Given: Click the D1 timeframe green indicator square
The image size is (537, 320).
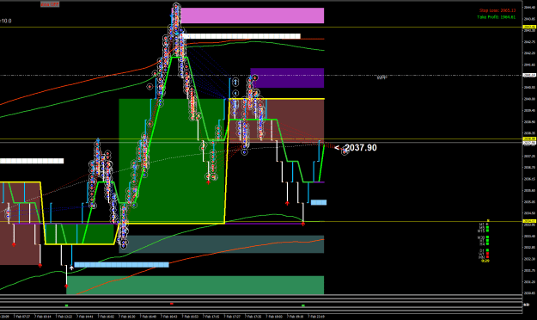Looking at the screenshot, I should coord(487,250).
